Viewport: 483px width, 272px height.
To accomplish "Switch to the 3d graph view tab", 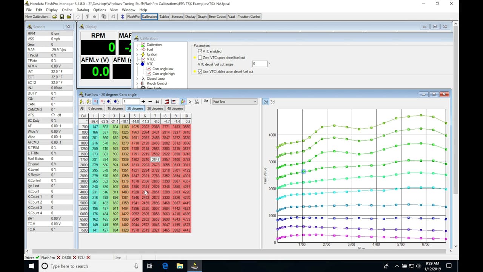I will [272, 101].
